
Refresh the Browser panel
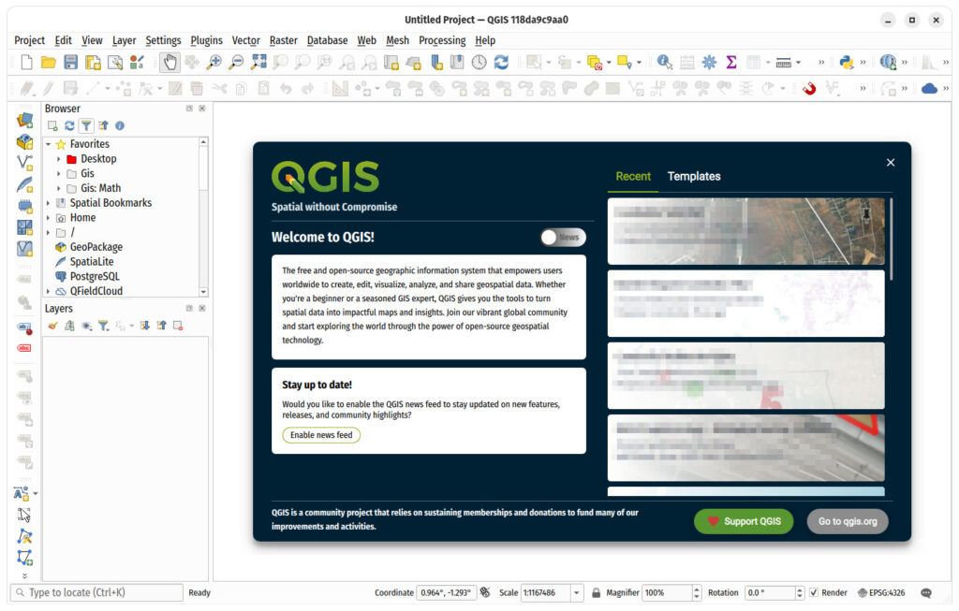pos(69,125)
